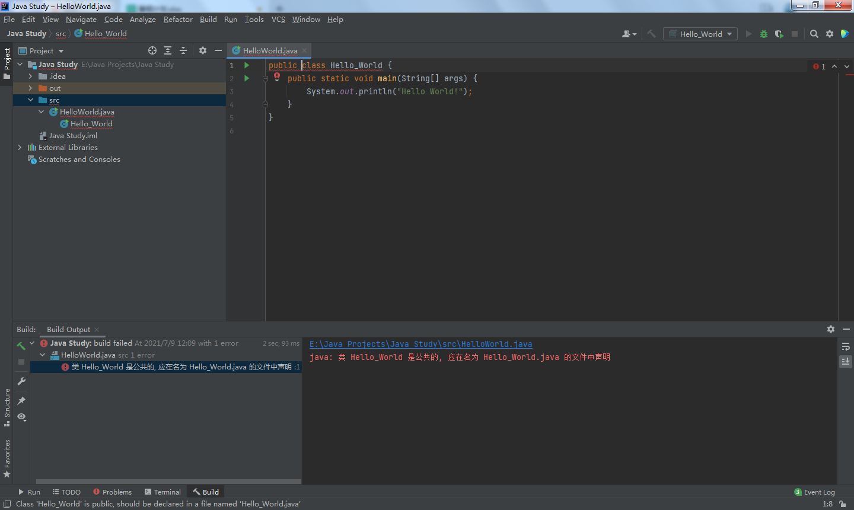This screenshot has width=854, height=510.
Task: Toggle soft-wrap in build output
Action: [846, 346]
